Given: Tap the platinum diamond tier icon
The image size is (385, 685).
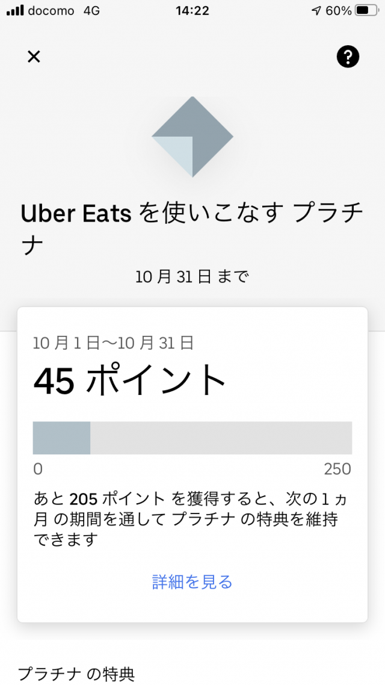Looking at the screenshot, I should click(x=192, y=137).
